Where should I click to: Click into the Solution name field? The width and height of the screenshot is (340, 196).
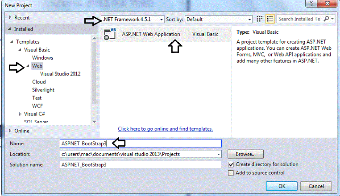pyautogui.click(x=141, y=164)
